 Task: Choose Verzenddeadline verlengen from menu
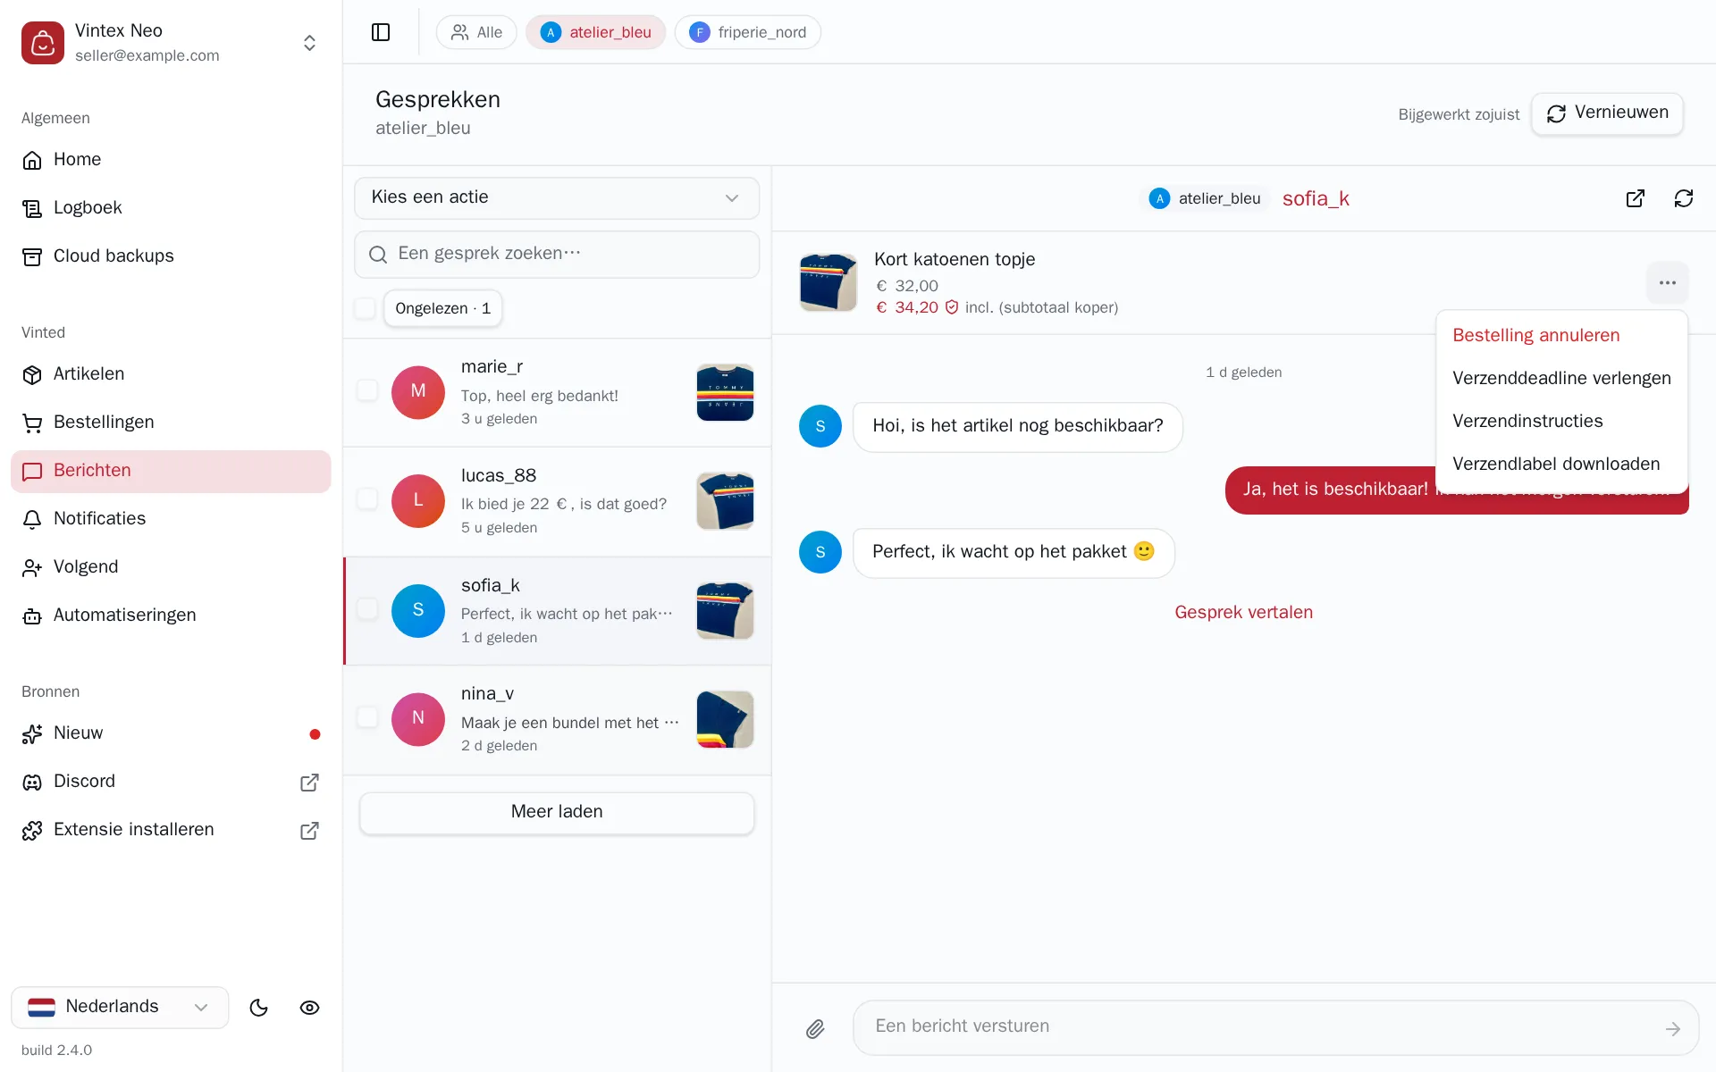tap(1561, 379)
